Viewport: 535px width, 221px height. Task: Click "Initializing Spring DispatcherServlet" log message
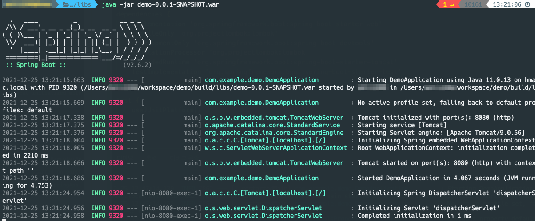coord(446,193)
